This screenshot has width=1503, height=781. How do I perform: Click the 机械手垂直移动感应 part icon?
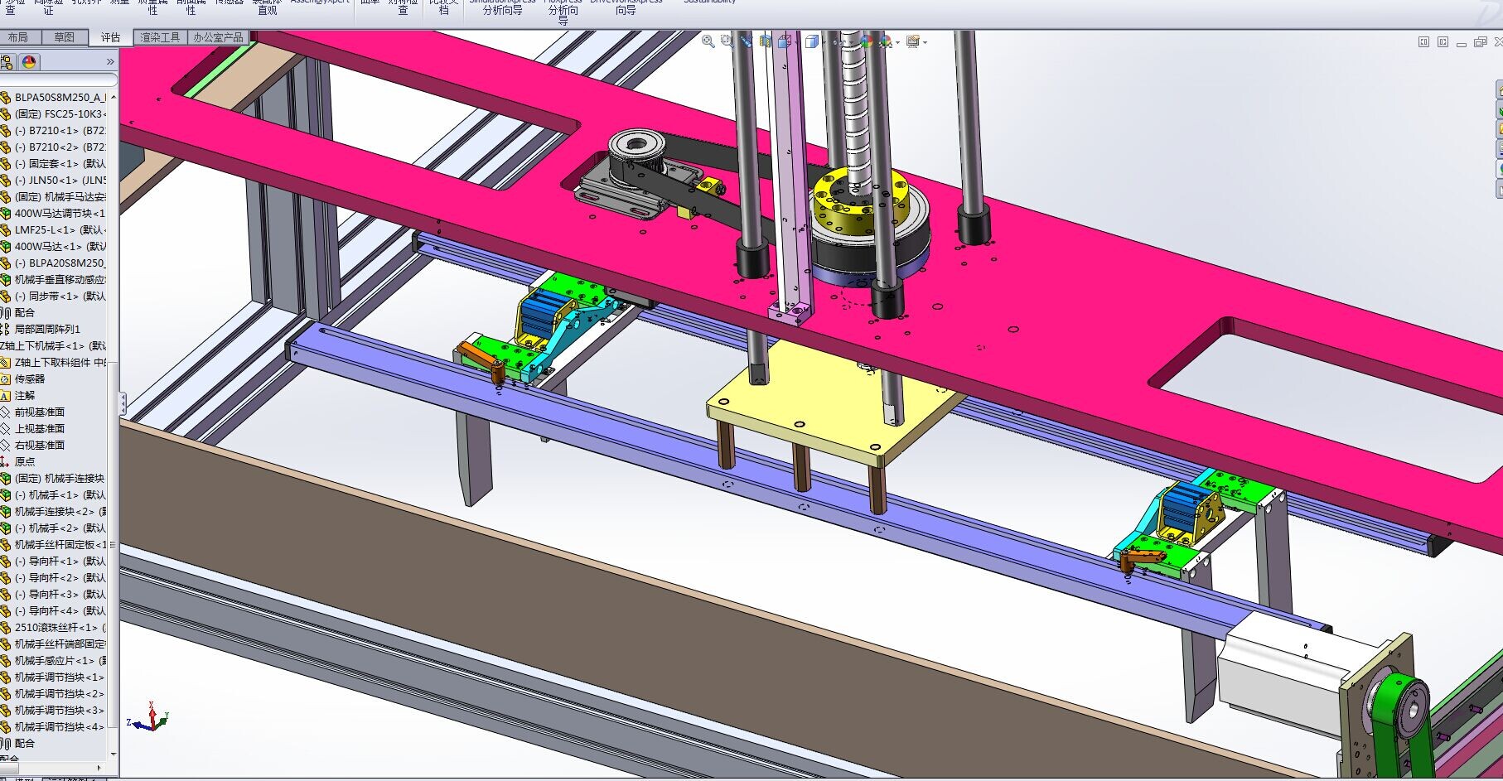click(5, 279)
